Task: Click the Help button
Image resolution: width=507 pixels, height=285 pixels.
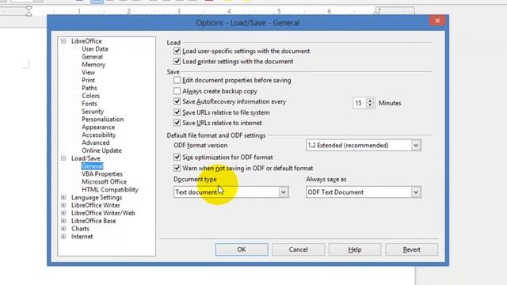Action: 355,249
